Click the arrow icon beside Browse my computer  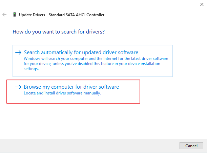point(18,87)
